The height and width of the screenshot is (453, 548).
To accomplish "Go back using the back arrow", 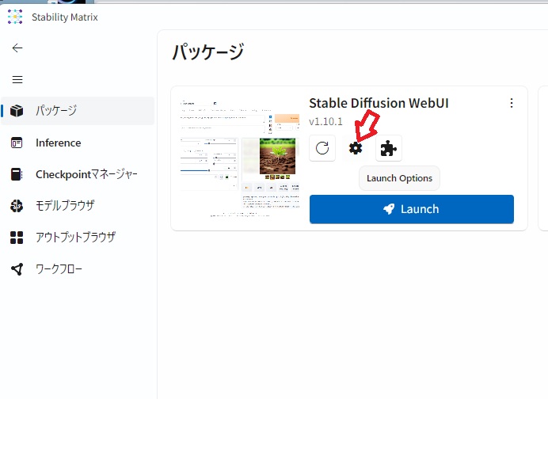I will pyautogui.click(x=17, y=48).
